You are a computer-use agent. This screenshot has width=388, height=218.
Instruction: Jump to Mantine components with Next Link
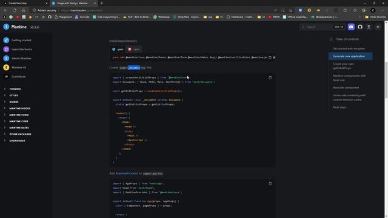349,78
